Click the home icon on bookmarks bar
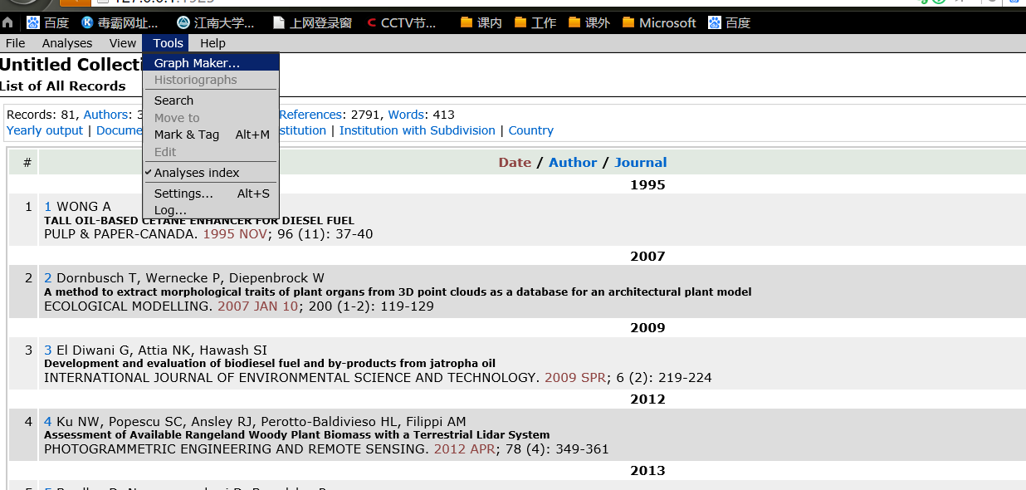 point(7,22)
